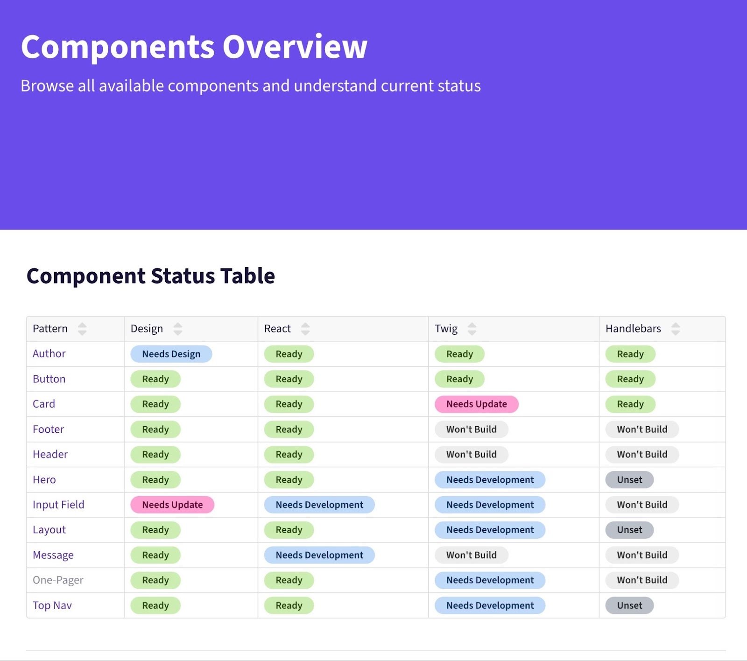Sort by Handlebars using its arrow icon
Image resolution: width=747 pixels, height=661 pixels.
676,329
